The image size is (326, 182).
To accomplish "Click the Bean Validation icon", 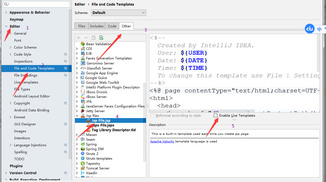I will coord(83,44).
